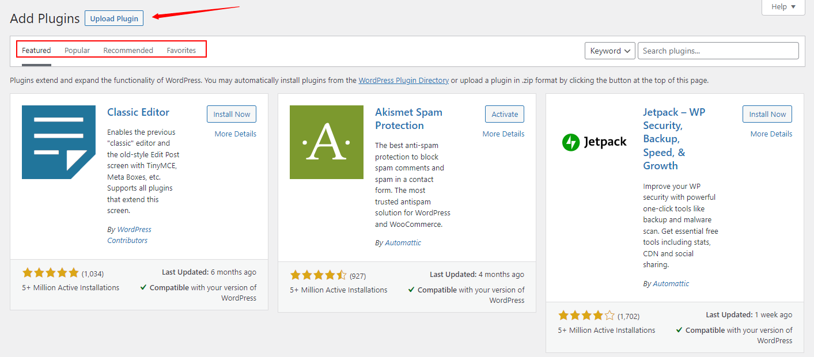814x357 pixels.
Task: Click the Akismet Spam Protection title link
Action: (x=409, y=119)
